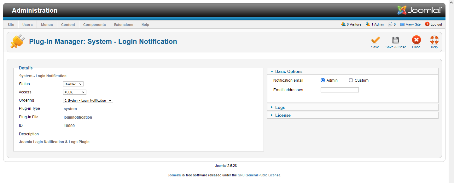Viewport: 454px width, 183px height.
Task: Click the Notification email label
Action: pyautogui.click(x=288, y=80)
